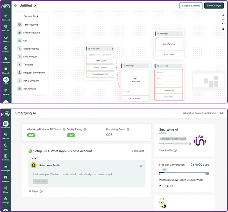Screen dimensions: 228x212
Task: Expand All Steps list
Action: (x=41, y=191)
